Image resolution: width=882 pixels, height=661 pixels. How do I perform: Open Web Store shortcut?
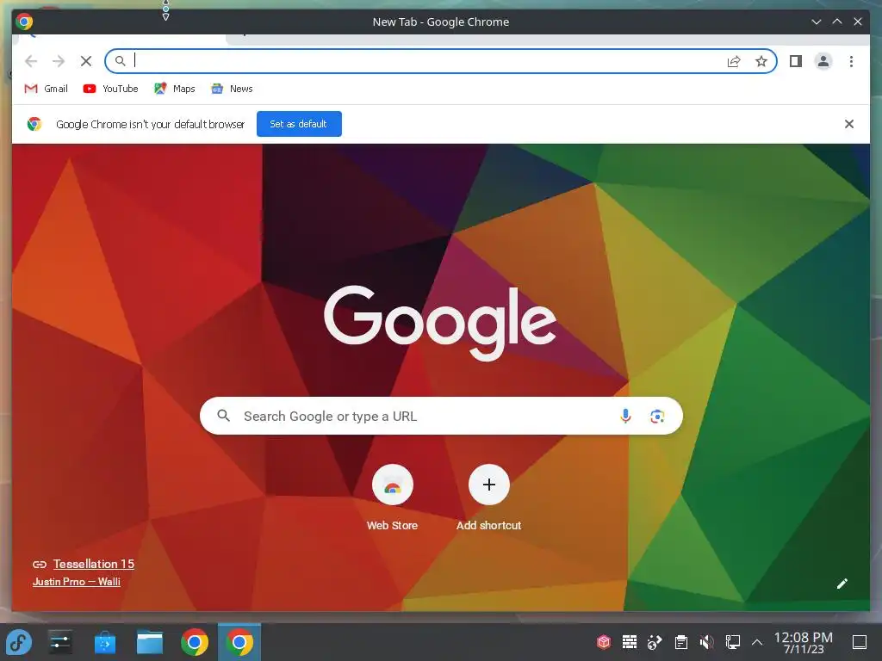click(x=392, y=498)
